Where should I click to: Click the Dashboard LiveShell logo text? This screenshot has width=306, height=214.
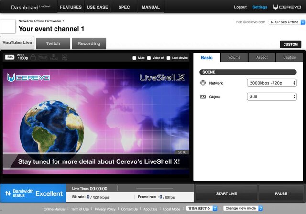pos(31,7)
